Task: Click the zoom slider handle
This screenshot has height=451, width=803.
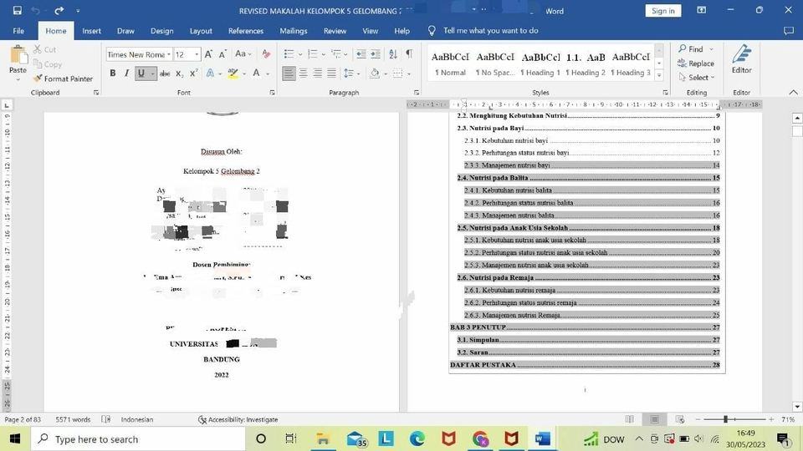Action: [x=725, y=419]
